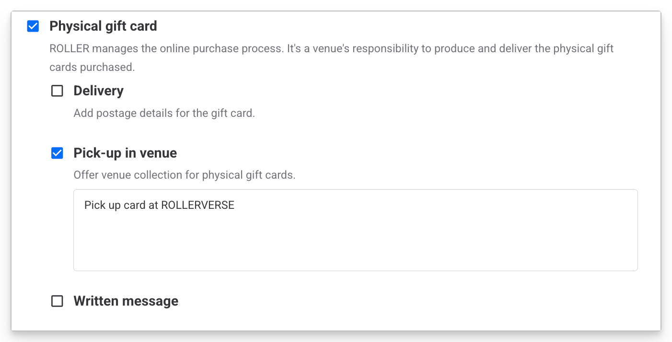
Task: Click the Written message label text
Action: click(126, 301)
